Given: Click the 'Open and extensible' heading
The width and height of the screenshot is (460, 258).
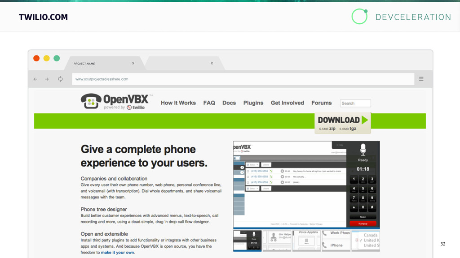Looking at the screenshot, I should pyautogui.click(x=104, y=234).
